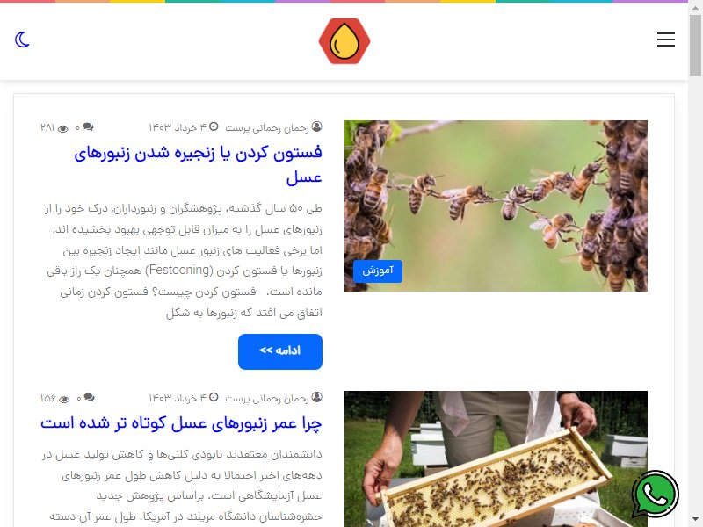Click the clock icon by the first post's date
The image size is (703, 527).
tap(214, 126)
